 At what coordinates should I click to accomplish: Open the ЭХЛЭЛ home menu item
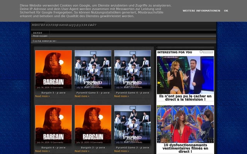40,34
